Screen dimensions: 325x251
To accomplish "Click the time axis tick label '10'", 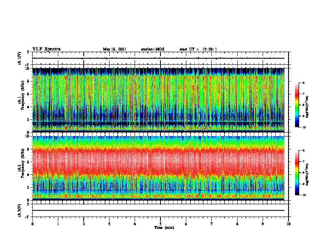I will tap(288, 224).
